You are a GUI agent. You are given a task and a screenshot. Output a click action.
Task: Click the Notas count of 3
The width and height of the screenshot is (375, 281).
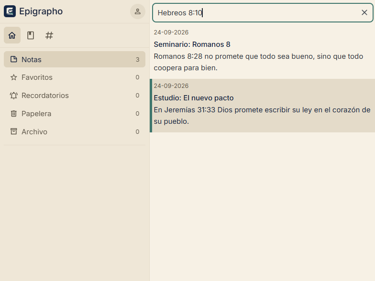(138, 59)
